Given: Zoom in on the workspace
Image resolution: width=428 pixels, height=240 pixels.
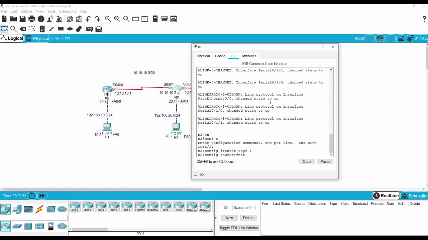Looking at the screenshot, I should click(108, 19).
